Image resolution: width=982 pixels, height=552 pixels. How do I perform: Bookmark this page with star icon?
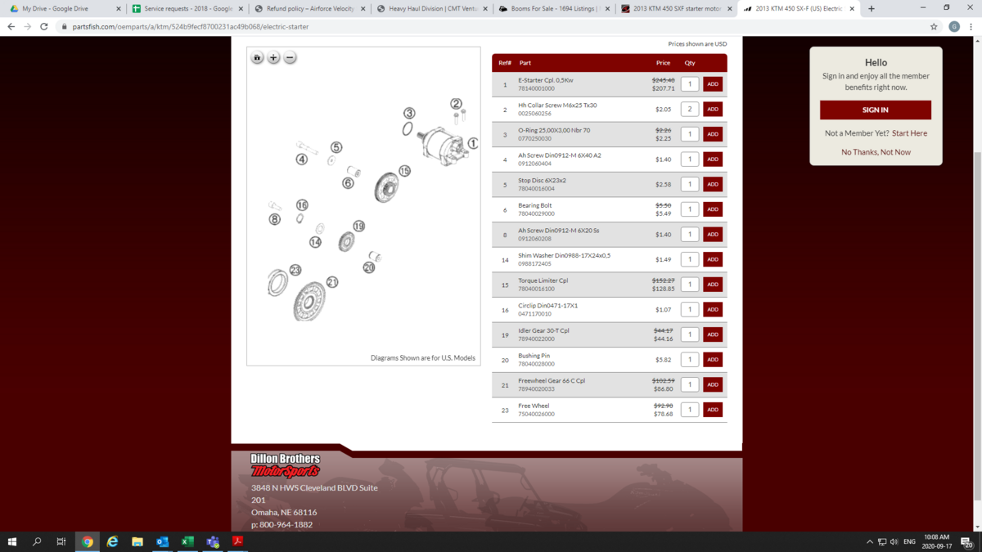[934, 26]
